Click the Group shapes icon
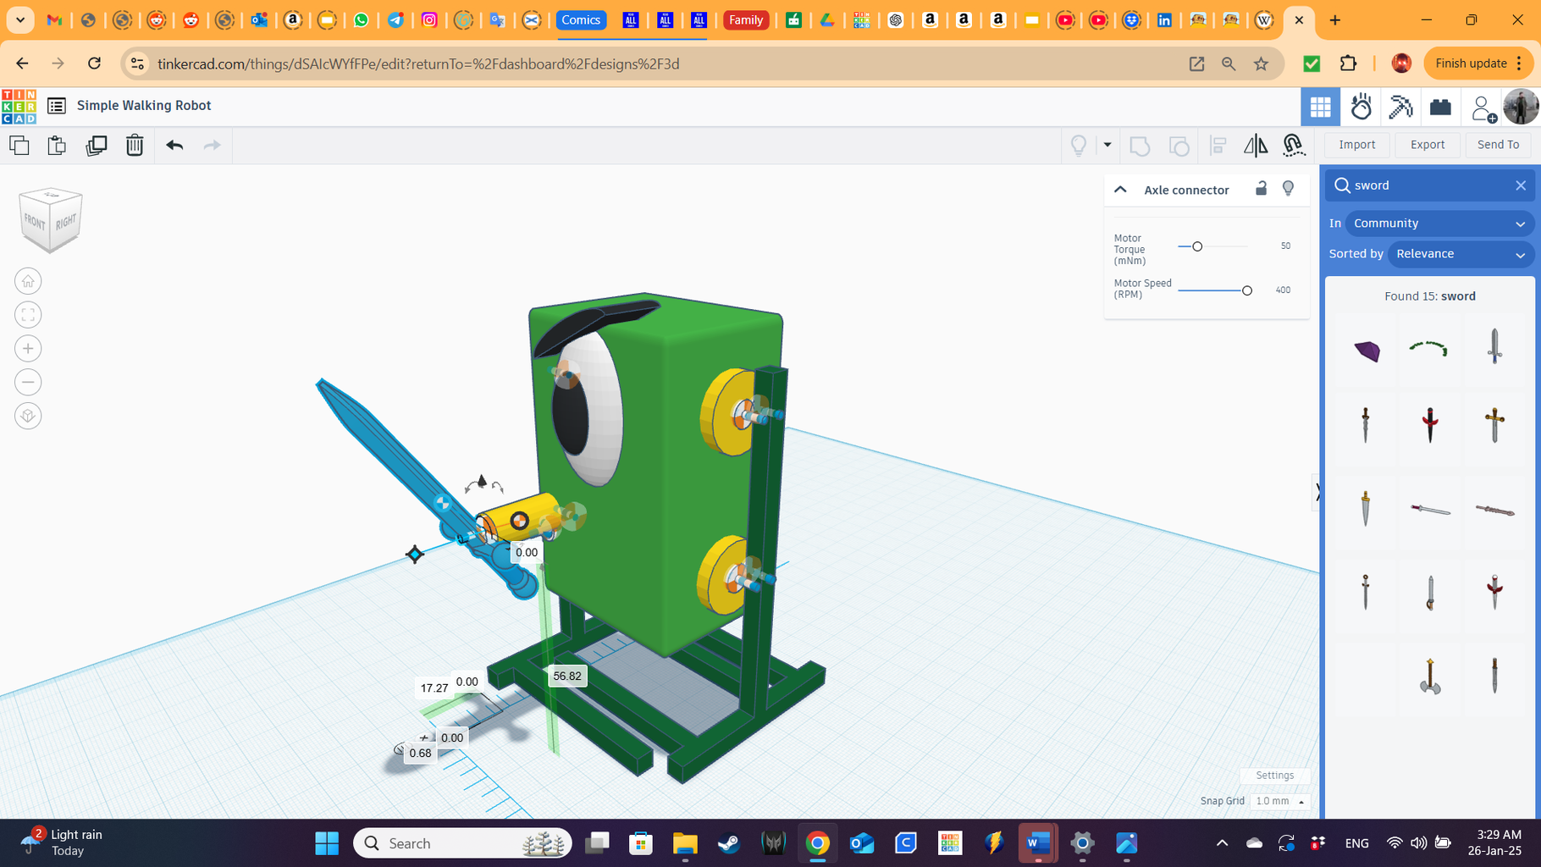The height and width of the screenshot is (867, 1541). tap(1140, 146)
